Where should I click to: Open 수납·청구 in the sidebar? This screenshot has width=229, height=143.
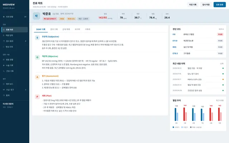(x=15, y=90)
